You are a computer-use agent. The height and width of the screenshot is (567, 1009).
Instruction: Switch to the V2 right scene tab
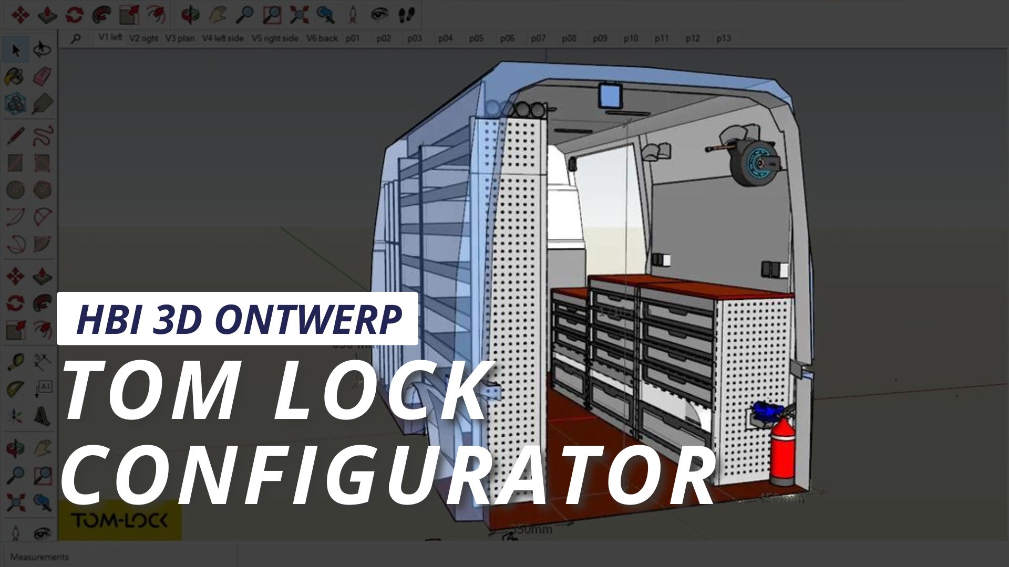pos(143,38)
